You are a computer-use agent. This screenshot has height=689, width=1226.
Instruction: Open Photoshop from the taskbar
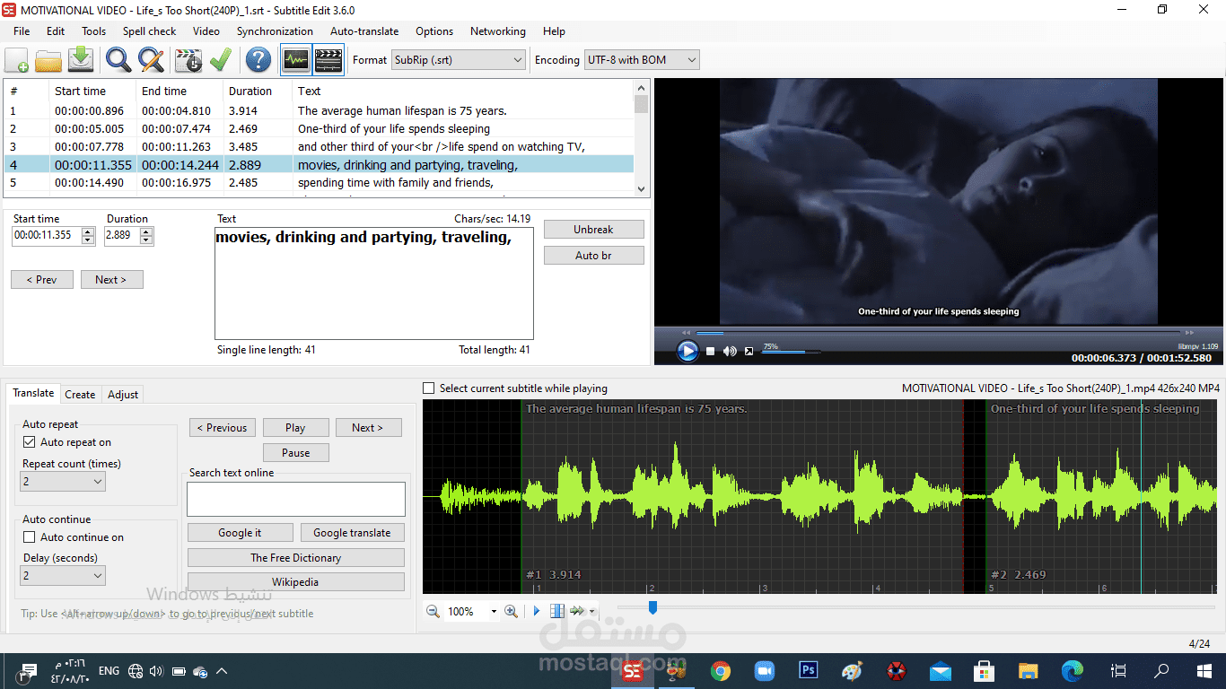click(x=808, y=670)
